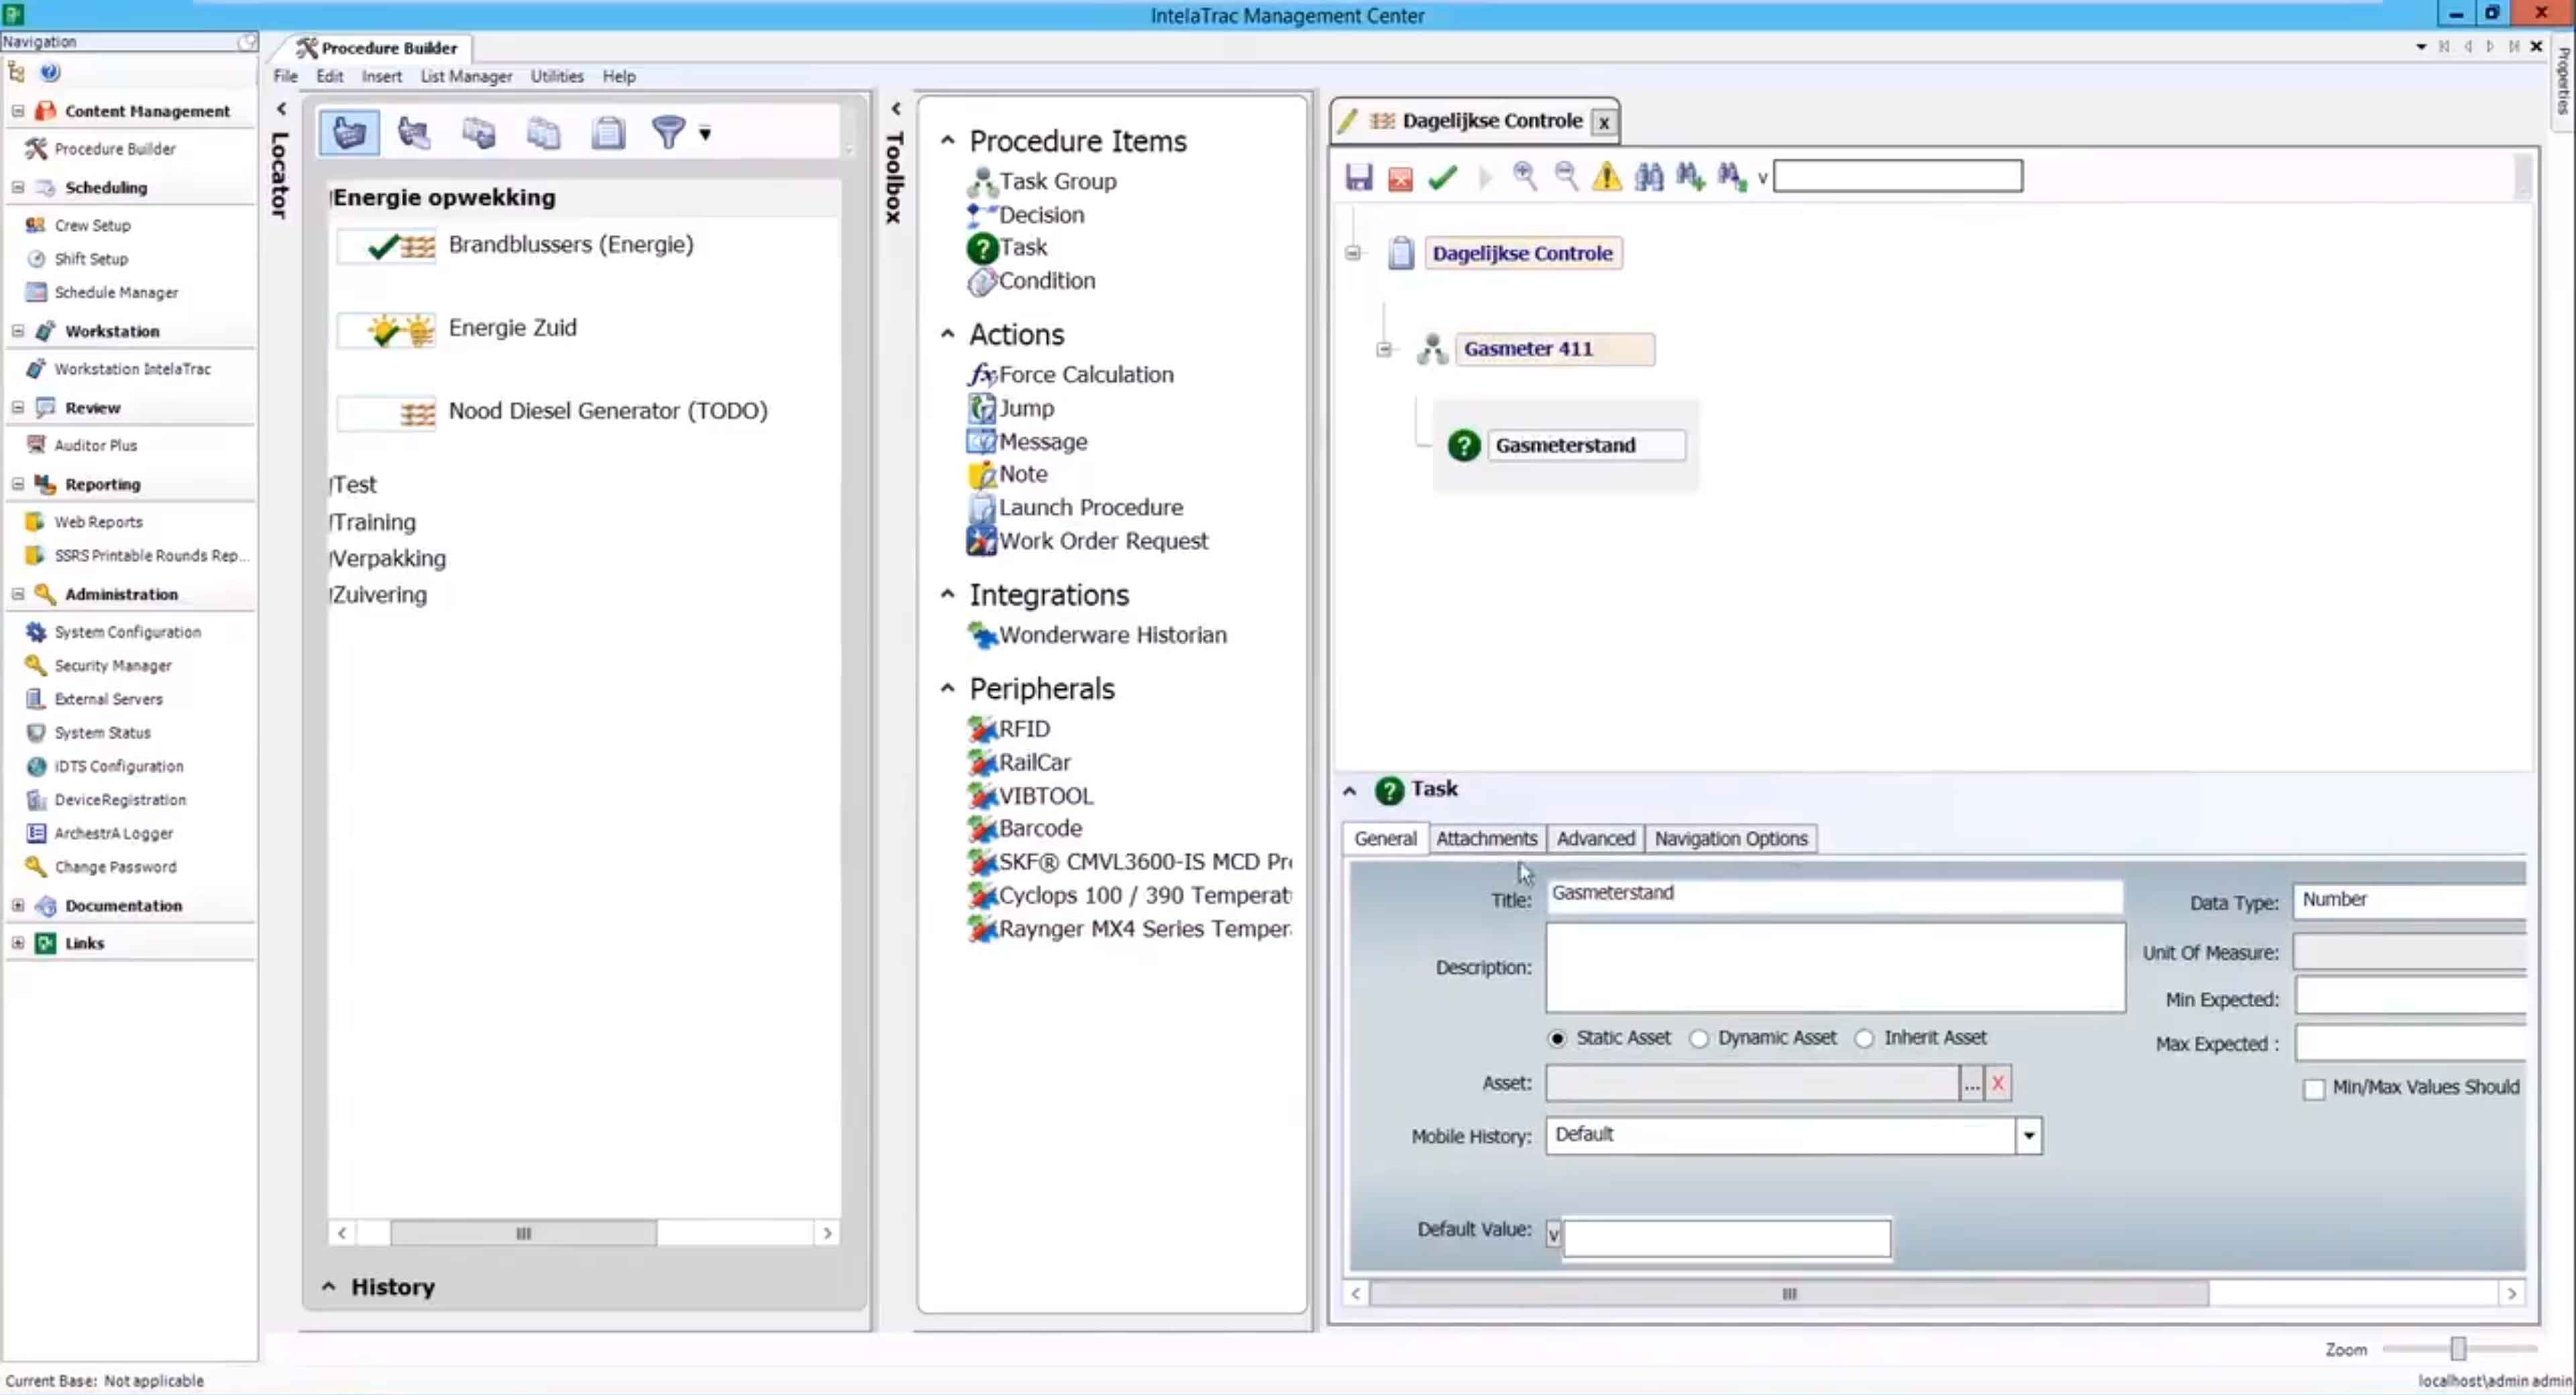
Task: Close the Dagelijkse Controle tab
Action: pyautogui.click(x=1604, y=122)
